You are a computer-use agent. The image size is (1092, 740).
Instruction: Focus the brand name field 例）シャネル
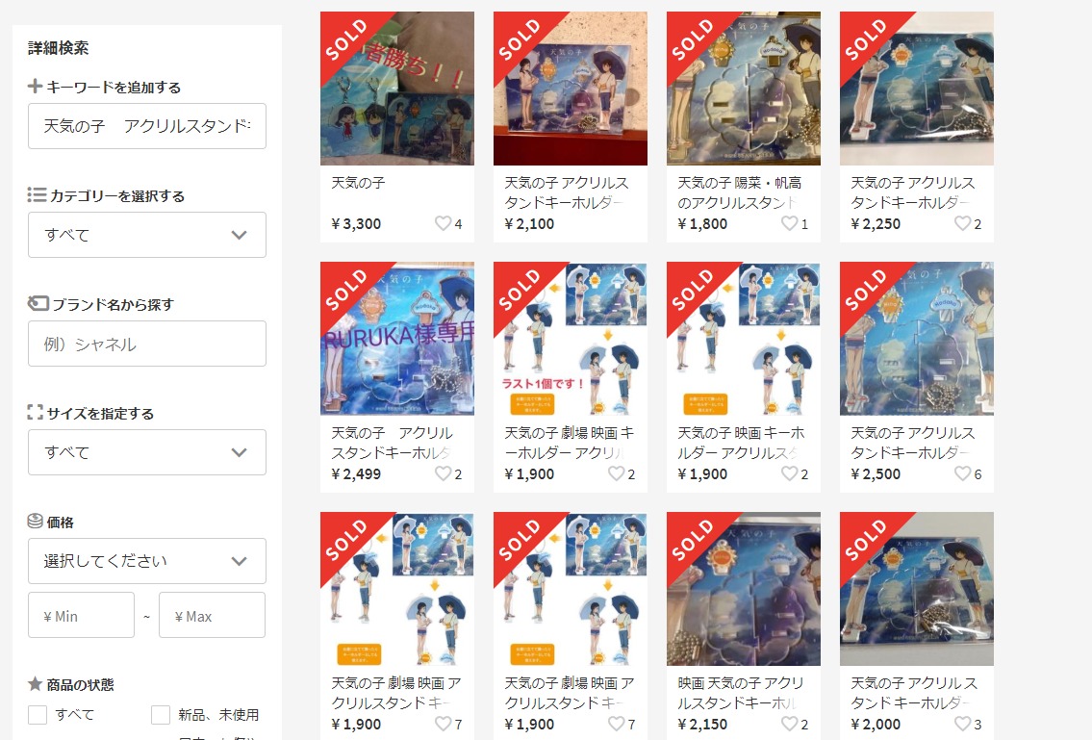(x=147, y=344)
